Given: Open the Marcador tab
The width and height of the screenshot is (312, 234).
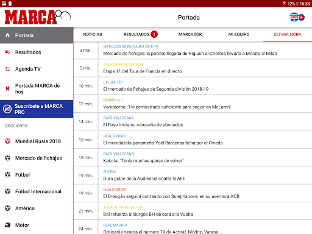Looking at the screenshot, I should (190, 34).
